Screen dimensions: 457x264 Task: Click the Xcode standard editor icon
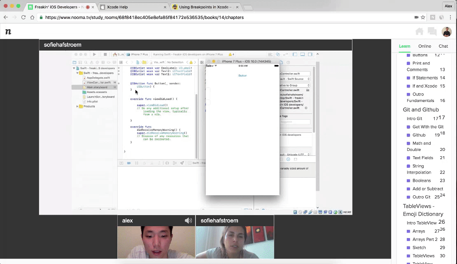270,54
